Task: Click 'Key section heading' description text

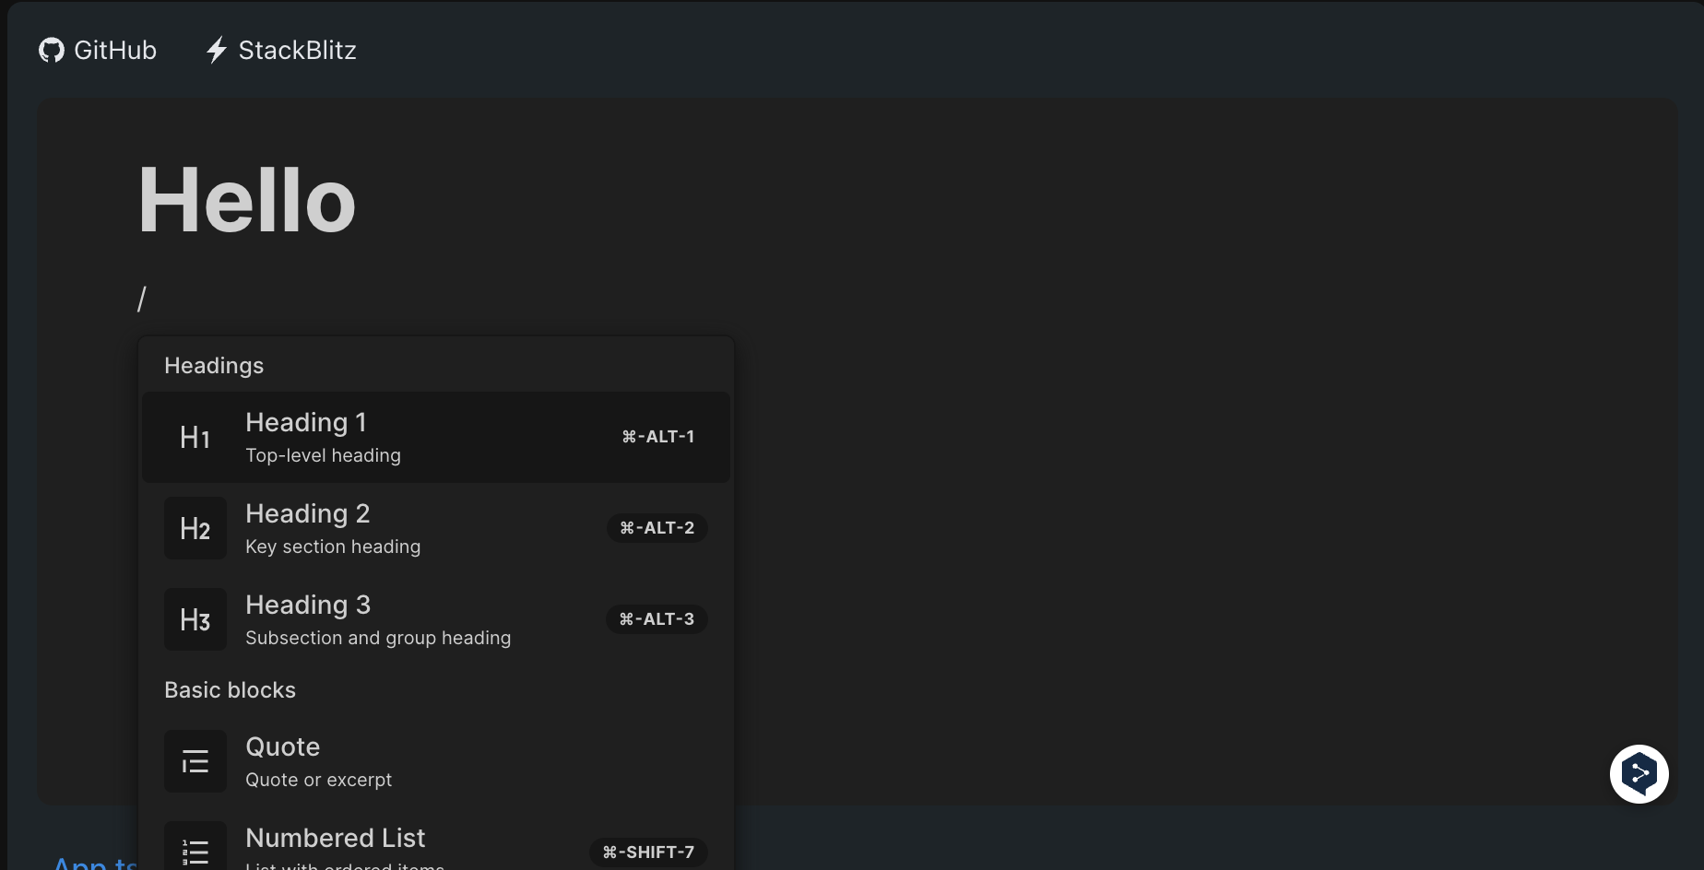Action: [333, 547]
